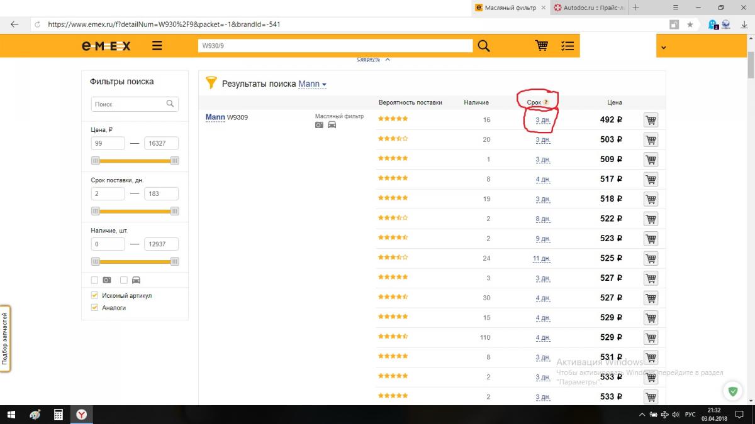Switch to the Autodoc.ru tab
Viewport: 755px width, 424px height.
[x=590, y=8]
